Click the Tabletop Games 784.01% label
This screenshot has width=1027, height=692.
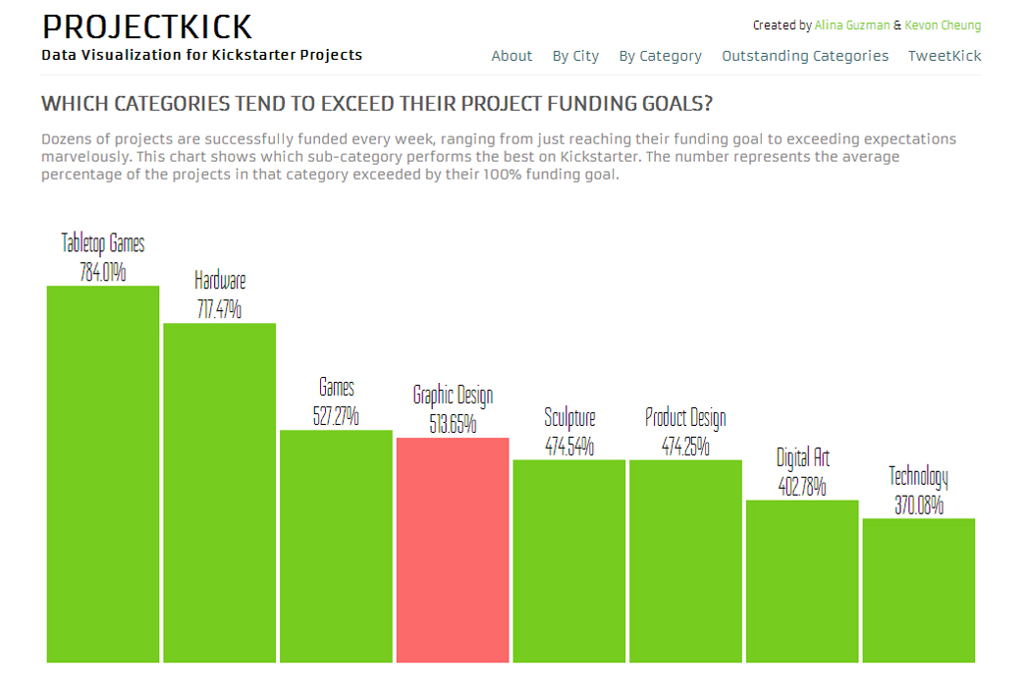(x=103, y=257)
